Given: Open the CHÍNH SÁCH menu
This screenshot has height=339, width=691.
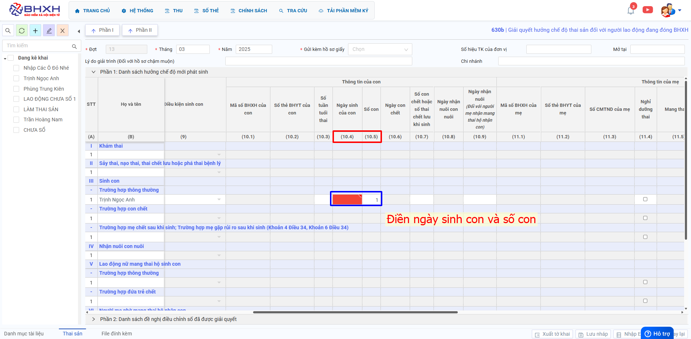Looking at the screenshot, I should pyautogui.click(x=249, y=11).
